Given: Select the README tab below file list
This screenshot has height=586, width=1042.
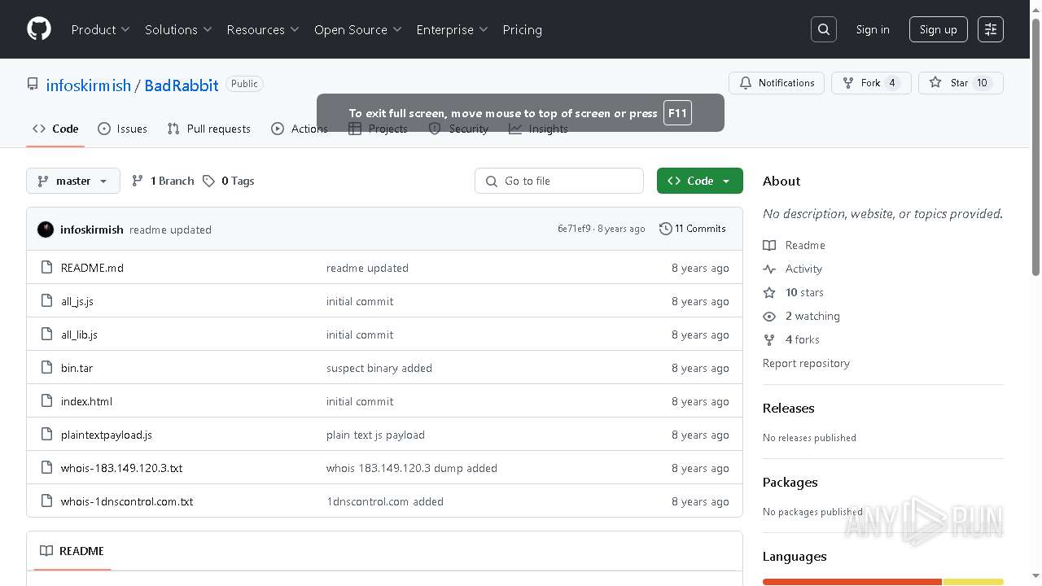Looking at the screenshot, I should (x=72, y=551).
